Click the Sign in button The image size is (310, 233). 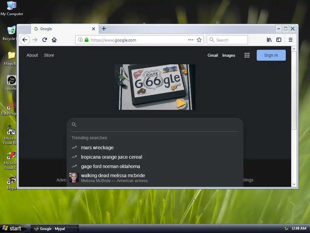click(271, 55)
